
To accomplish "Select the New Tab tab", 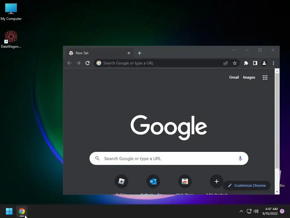I will pos(99,53).
